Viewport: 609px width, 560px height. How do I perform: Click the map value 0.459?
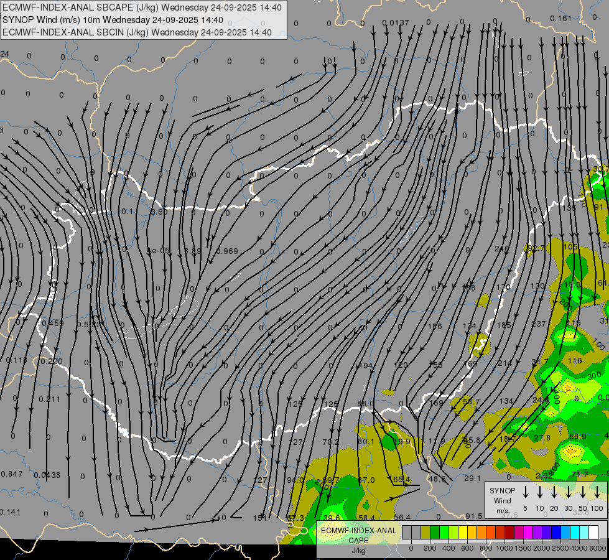(x=53, y=324)
